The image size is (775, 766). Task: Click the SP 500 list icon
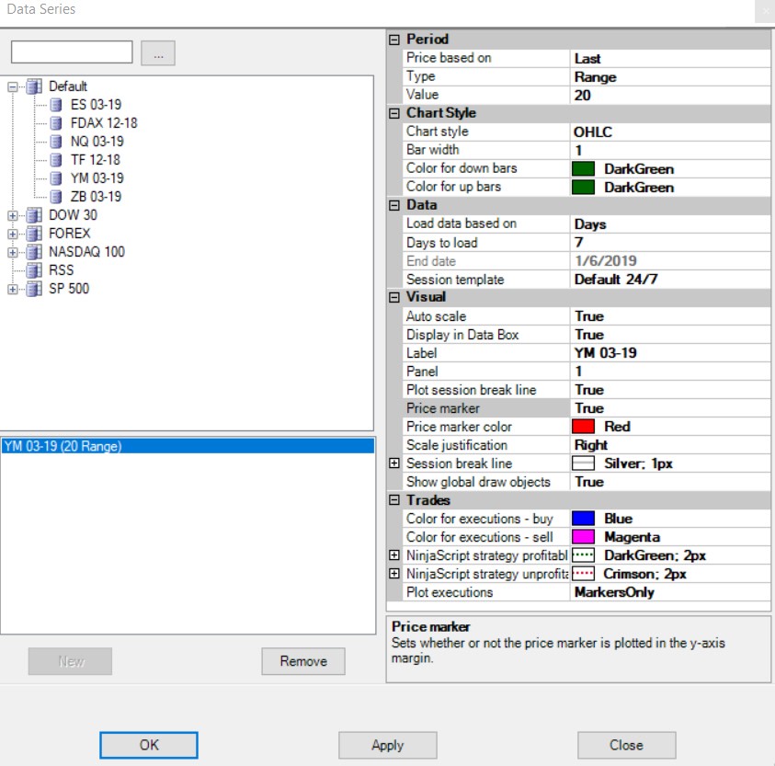[34, 289]
